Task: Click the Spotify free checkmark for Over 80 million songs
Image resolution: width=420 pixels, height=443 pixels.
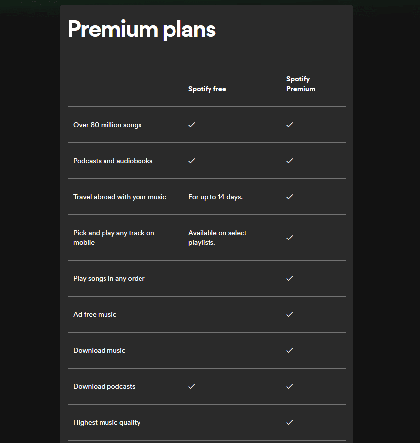Action: click(192, 125)
